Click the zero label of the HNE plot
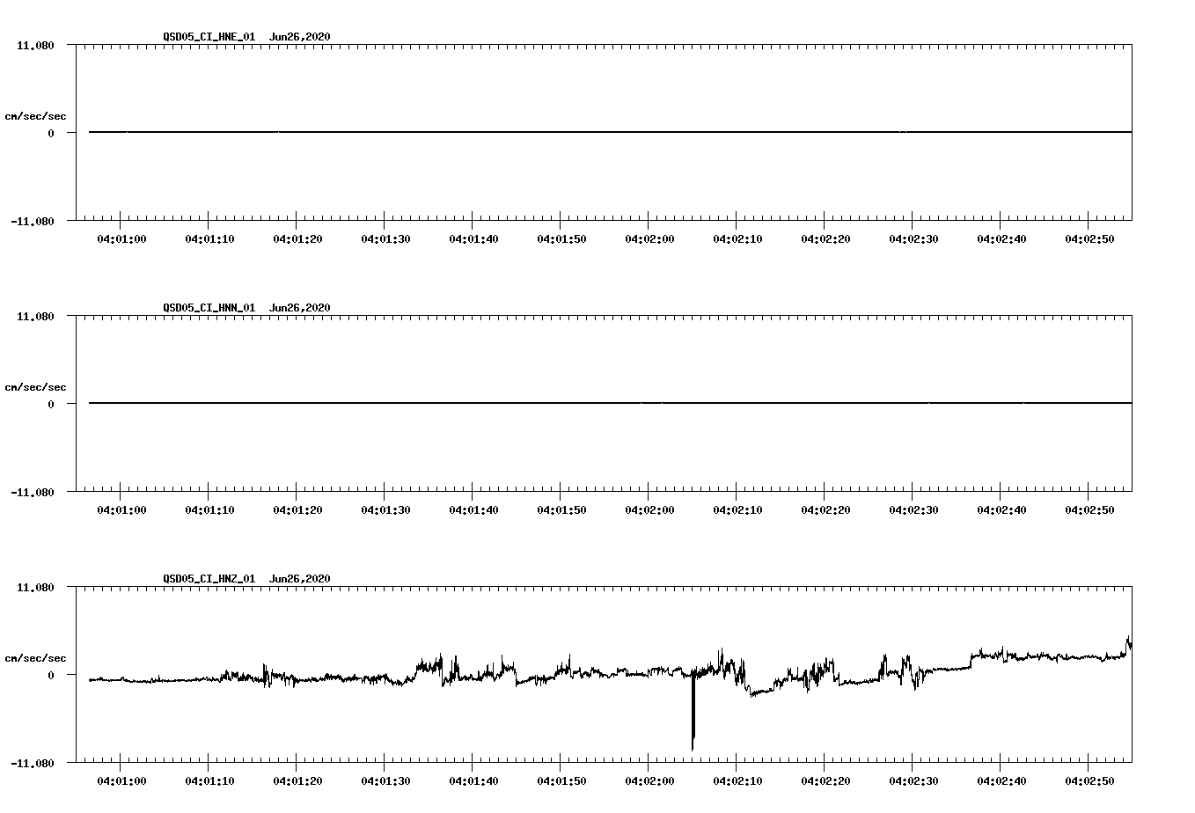This screenshot has height=813, width=1195. [x=51, y=134]
